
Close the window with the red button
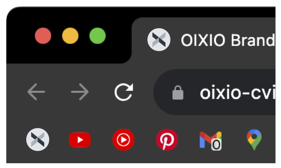coord(43,36)
